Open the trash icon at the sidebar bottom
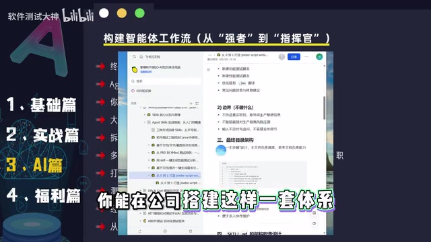 191,231
